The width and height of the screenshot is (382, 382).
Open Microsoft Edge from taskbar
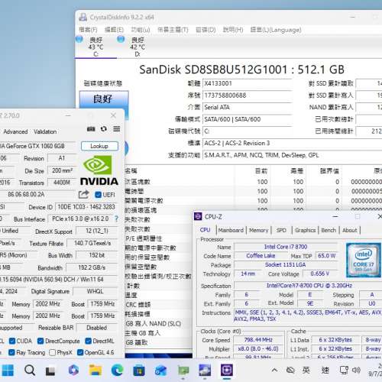[117, 370]
